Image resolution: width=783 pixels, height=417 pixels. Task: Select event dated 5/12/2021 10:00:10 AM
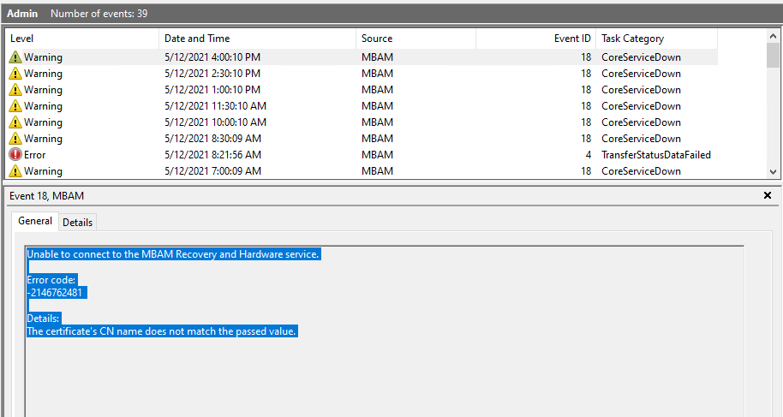click(x=362, y=122)
